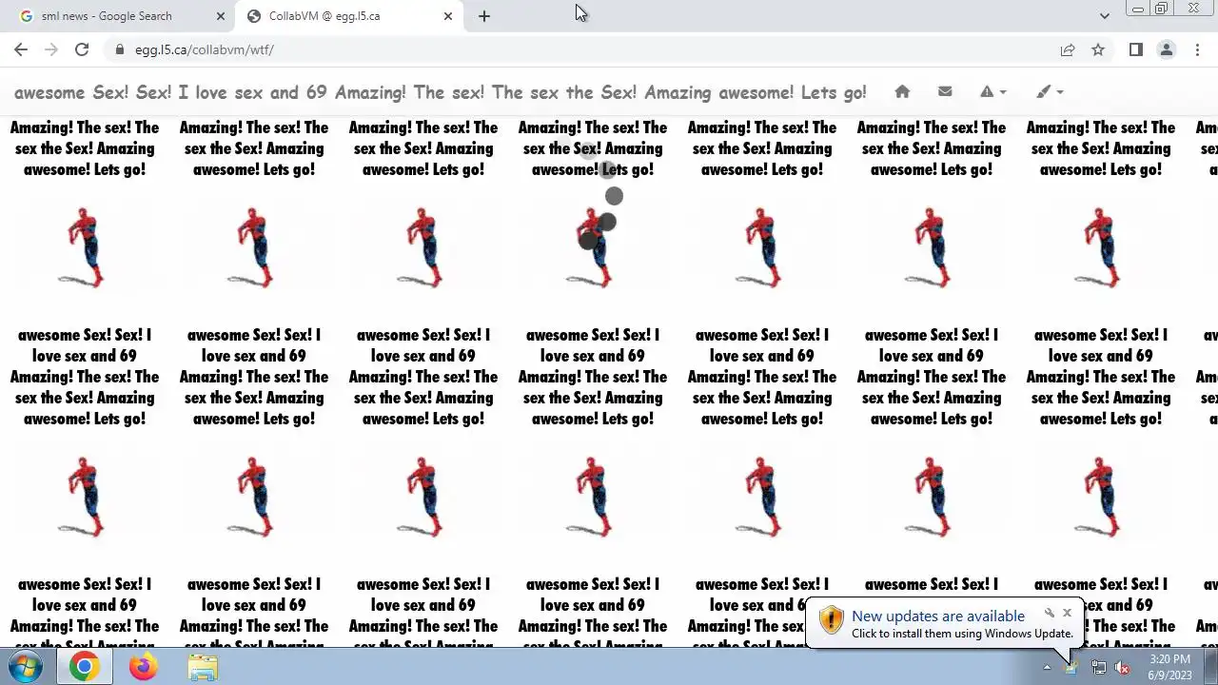Open the Chrome profile menu
The image size is (1218, 685).
(1167, 49)
